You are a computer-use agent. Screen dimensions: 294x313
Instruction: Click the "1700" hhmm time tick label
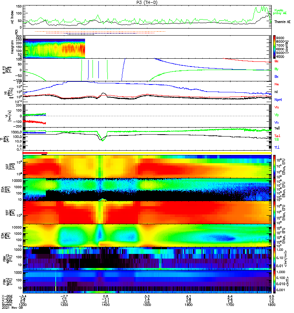(230, 305)
